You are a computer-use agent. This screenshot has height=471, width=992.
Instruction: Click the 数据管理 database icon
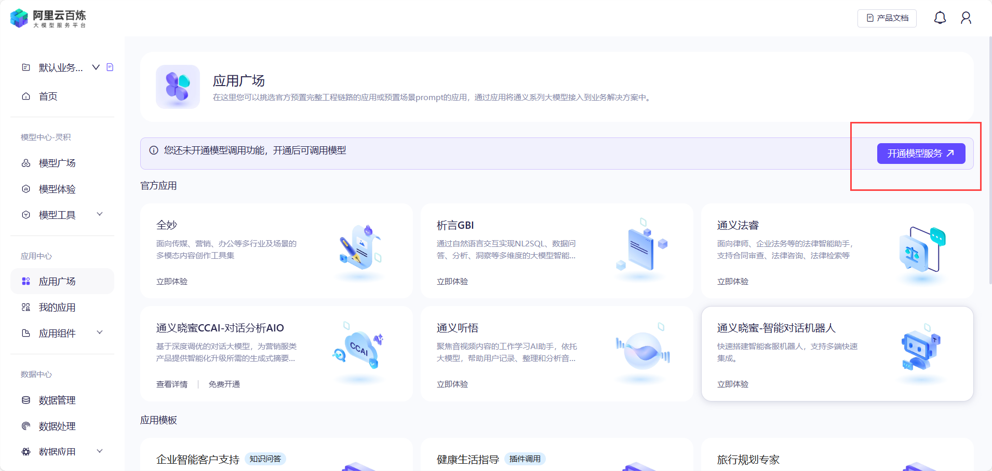point(26,400)
